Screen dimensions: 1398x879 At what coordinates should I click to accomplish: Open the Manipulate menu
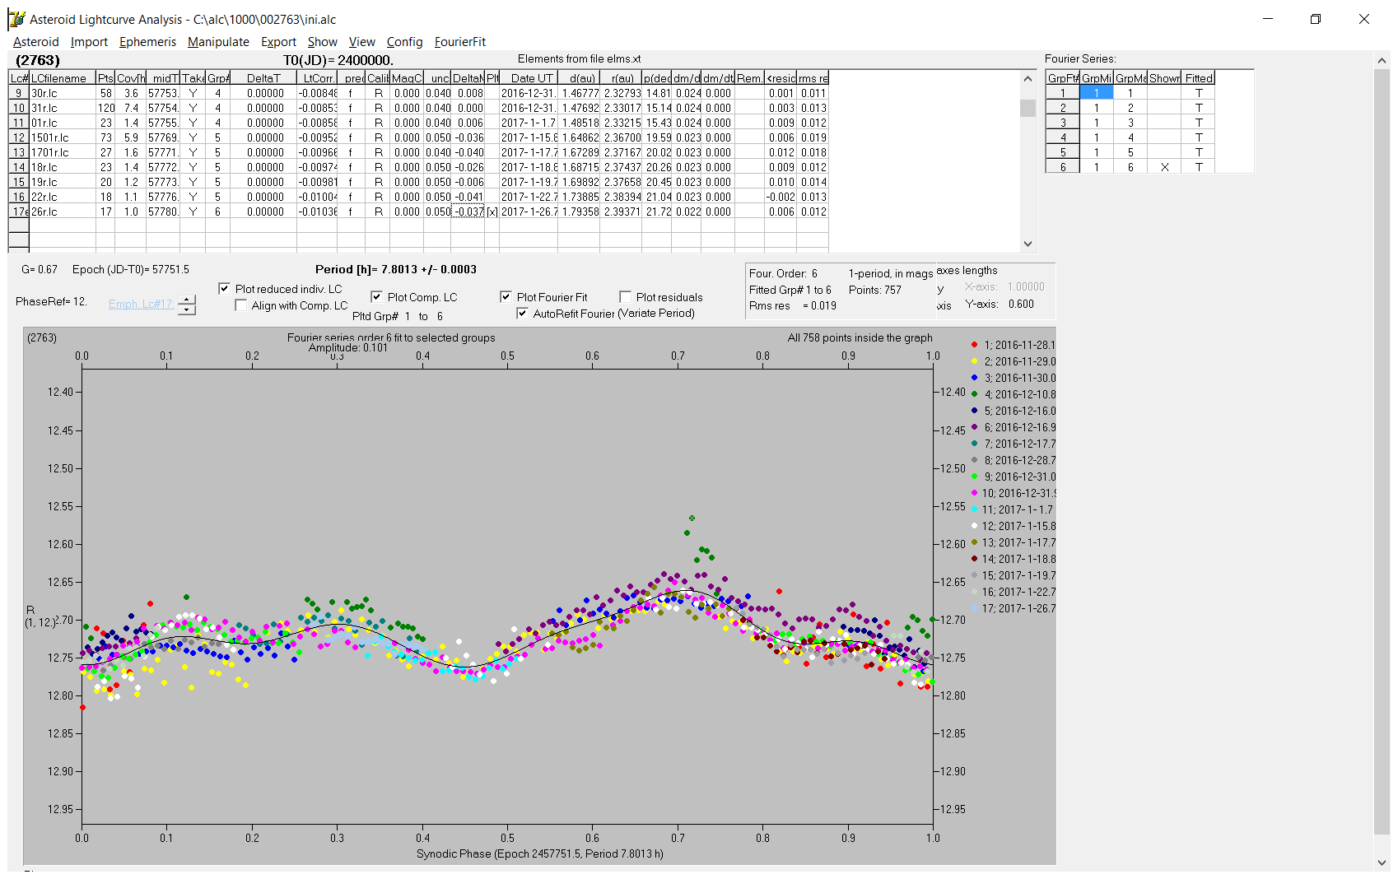click(218, 42)
